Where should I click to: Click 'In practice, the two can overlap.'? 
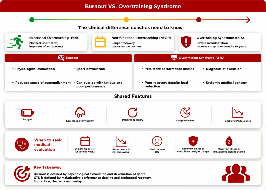tap(58, 181)
